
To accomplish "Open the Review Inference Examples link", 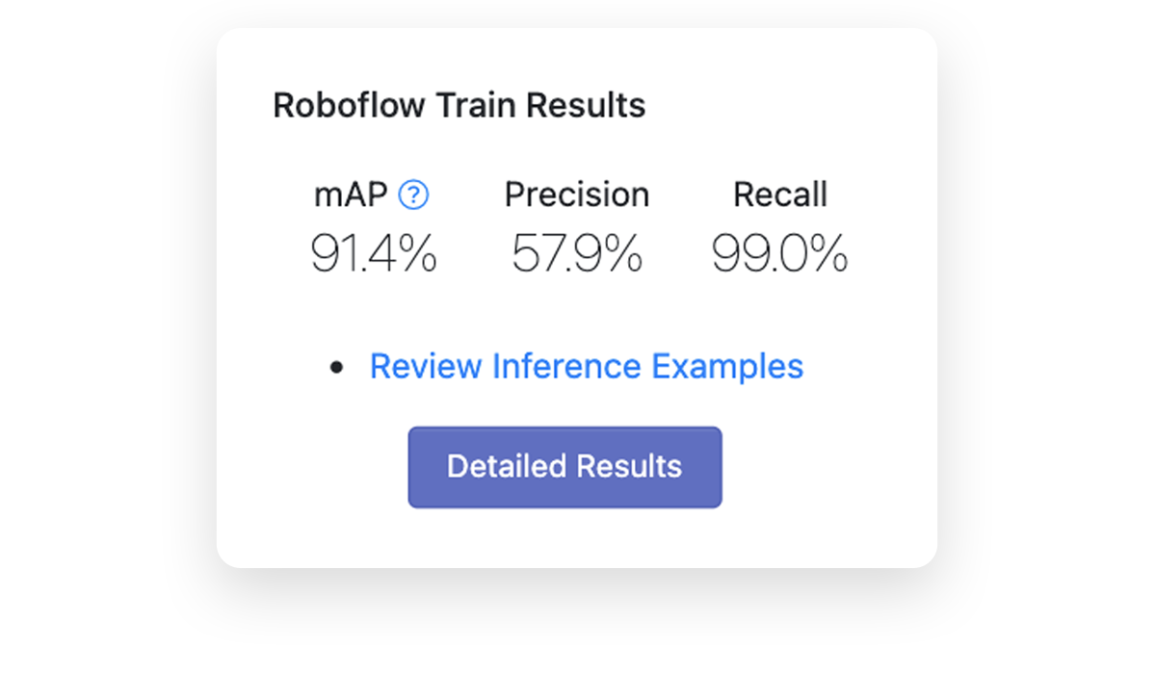I will click(586, 367).
